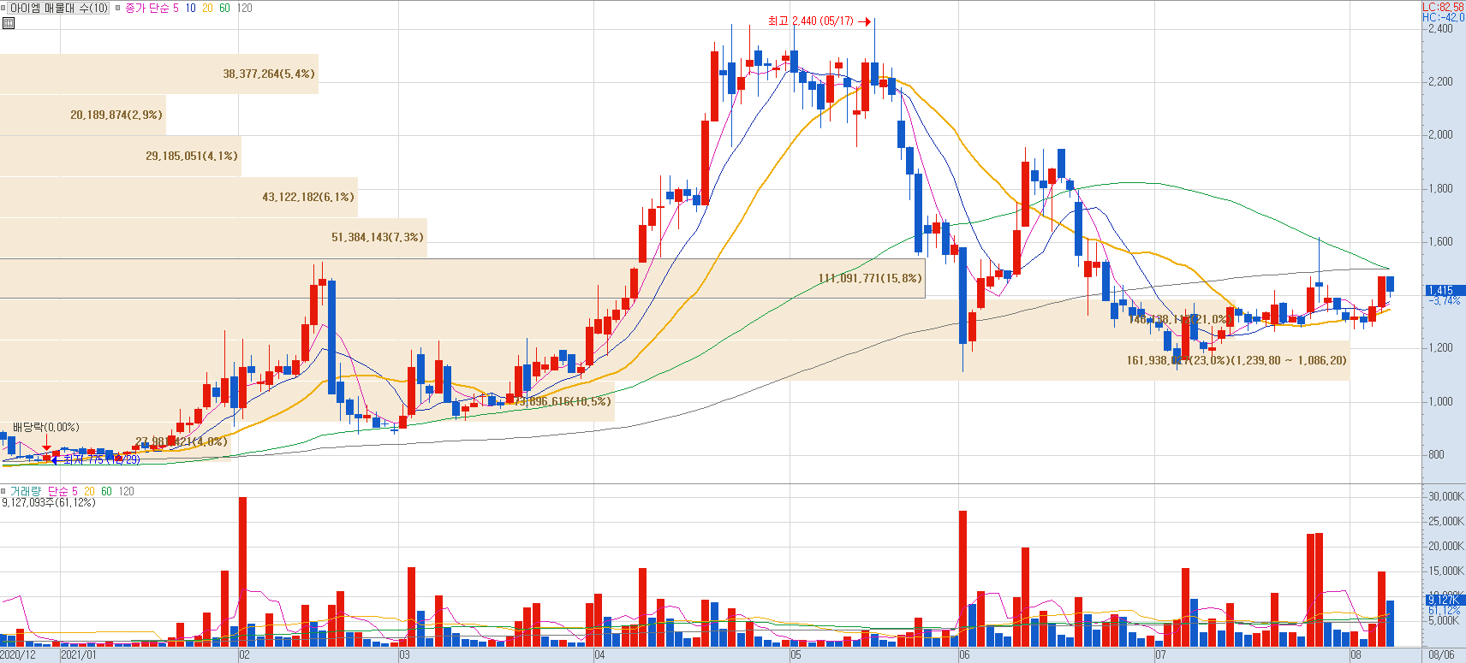1466x663 pixels.
Task: Select the orange 20-day price moving average legend
Action: pyautogui.click(x=207, y=8)
